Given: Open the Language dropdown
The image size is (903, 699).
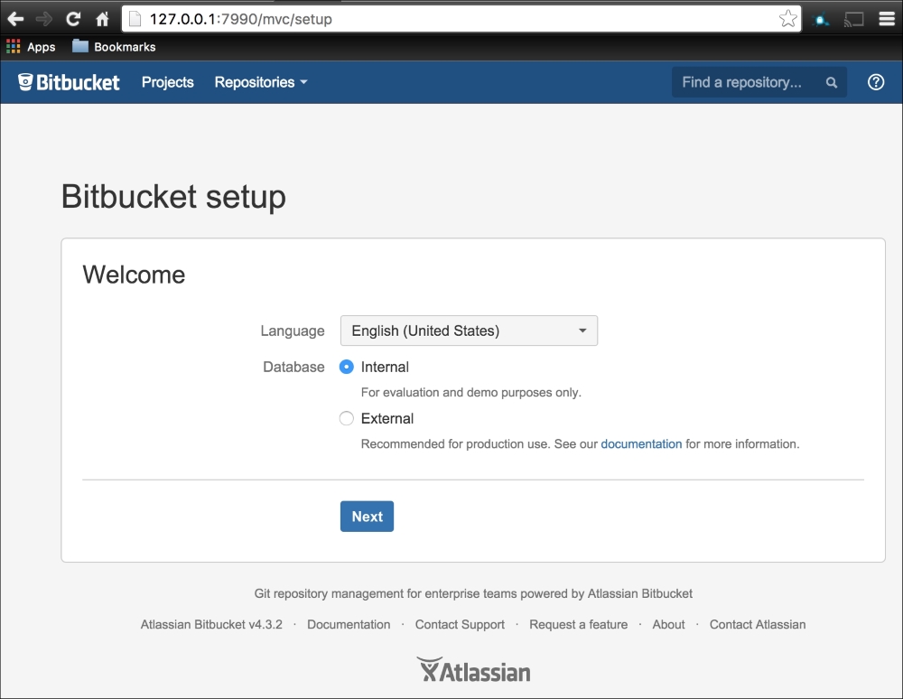Looking at the screenshot, I should [469, 331].
